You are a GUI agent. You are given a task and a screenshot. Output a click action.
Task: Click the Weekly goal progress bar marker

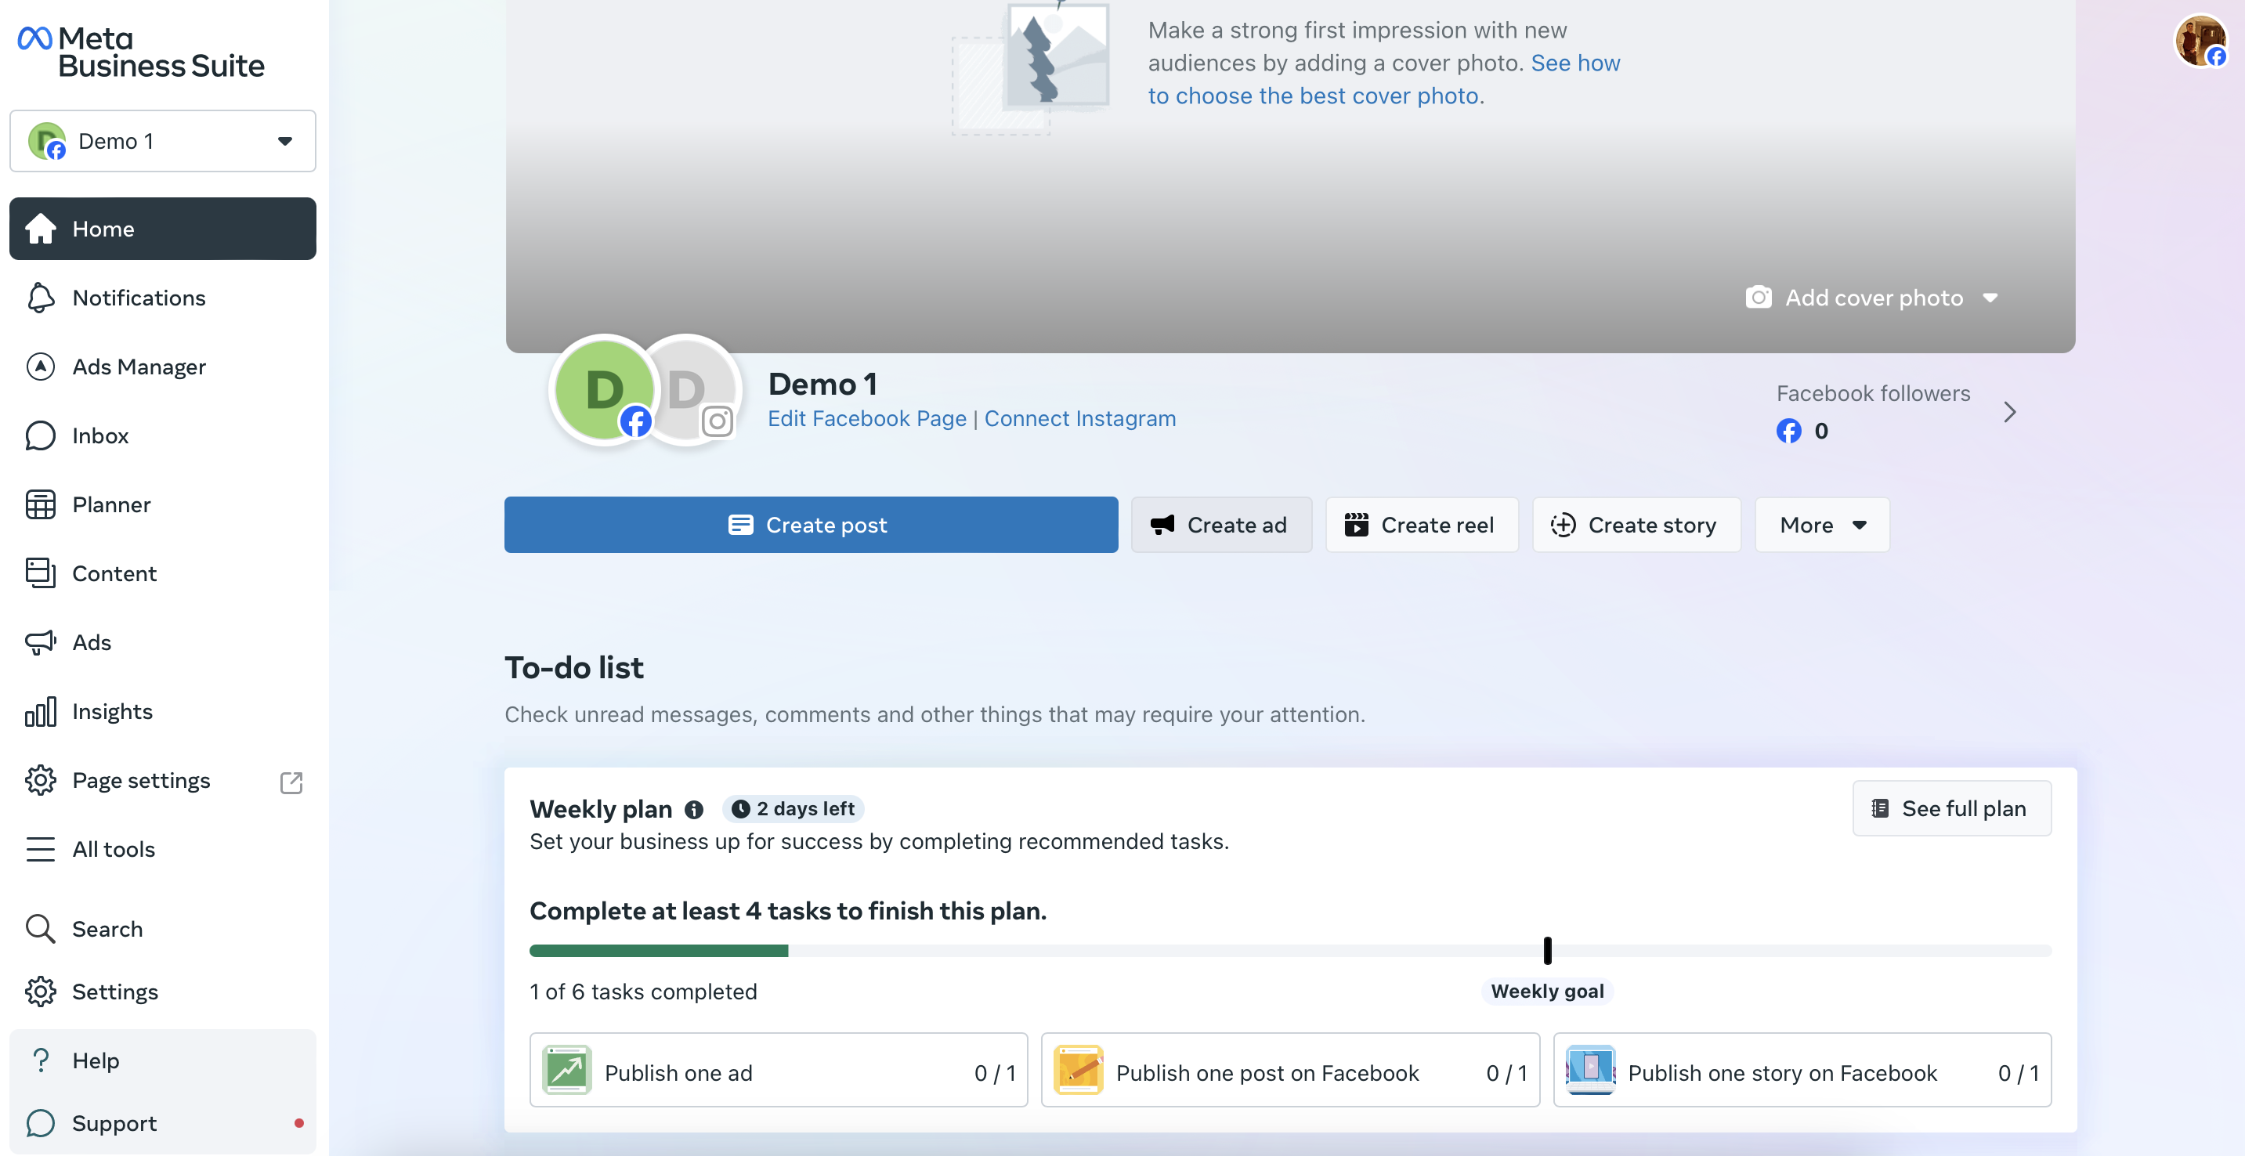tap(1547, 951)
